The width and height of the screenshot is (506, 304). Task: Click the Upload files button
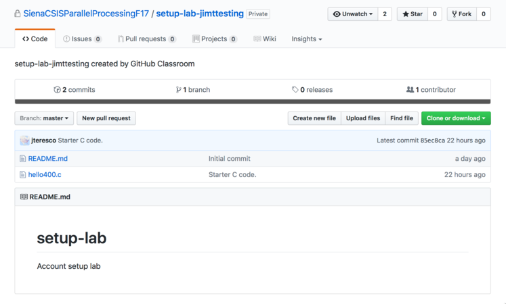363,118
